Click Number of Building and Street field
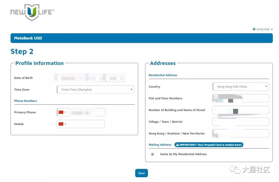This screenshot has width=279, height=182. click(241, 110)
